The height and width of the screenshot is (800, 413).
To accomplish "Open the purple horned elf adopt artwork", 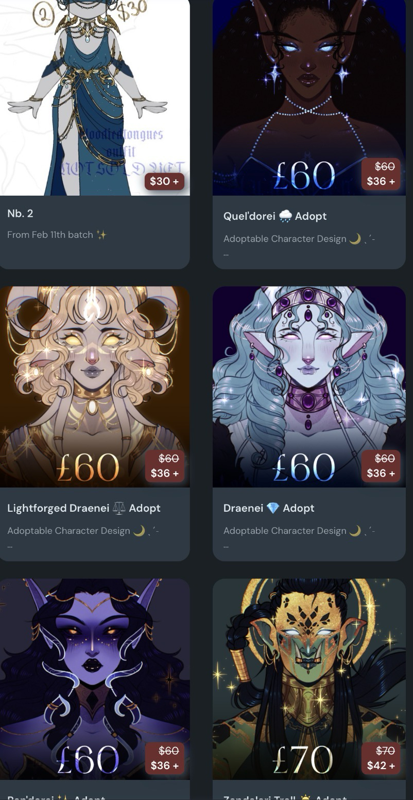I will (95, 679).
